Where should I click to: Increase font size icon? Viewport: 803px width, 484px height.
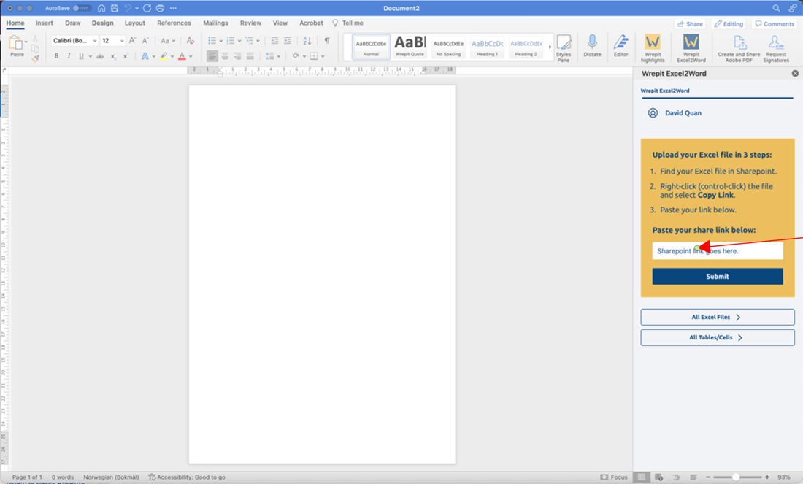[132, 40]
